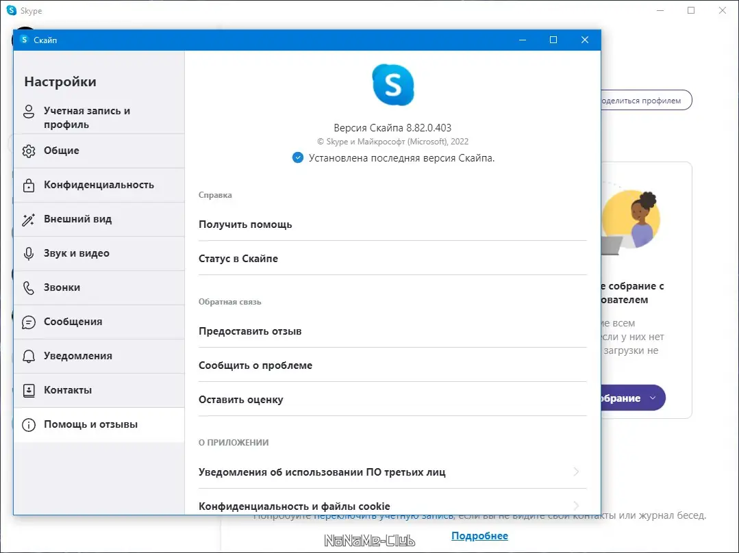Maximize the main Skype window
Screen dimensions: 739x553
(x=691, y=10)
